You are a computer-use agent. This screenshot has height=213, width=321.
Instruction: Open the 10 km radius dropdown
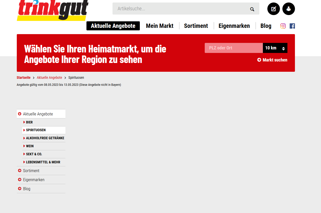pos(275,48)
